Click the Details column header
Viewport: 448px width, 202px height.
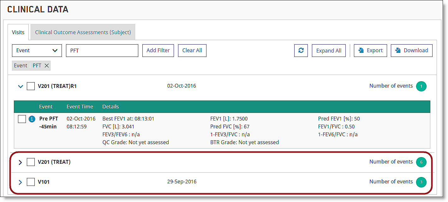tap(111, 107)
